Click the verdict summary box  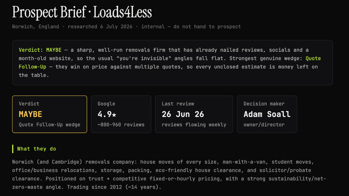(172, 63)
